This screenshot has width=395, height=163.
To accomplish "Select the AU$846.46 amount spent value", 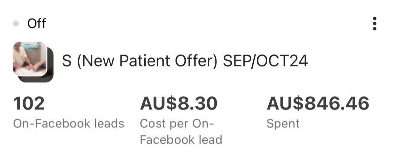I will click(x=318, y=104).
